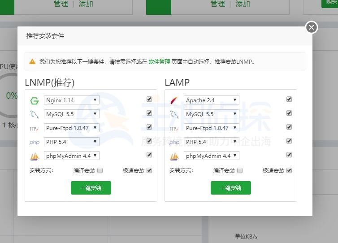Close the 推荐安装套件 dialog
This screenshot has width=338, height=243.
[x=312, y=27]
